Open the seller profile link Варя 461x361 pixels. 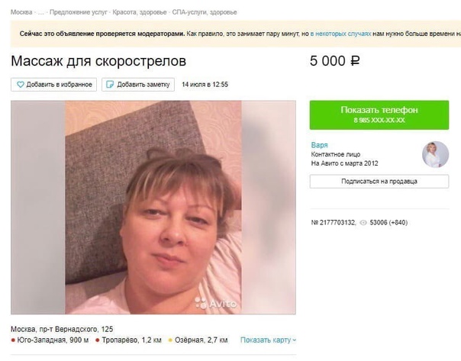tap(319, 145)
